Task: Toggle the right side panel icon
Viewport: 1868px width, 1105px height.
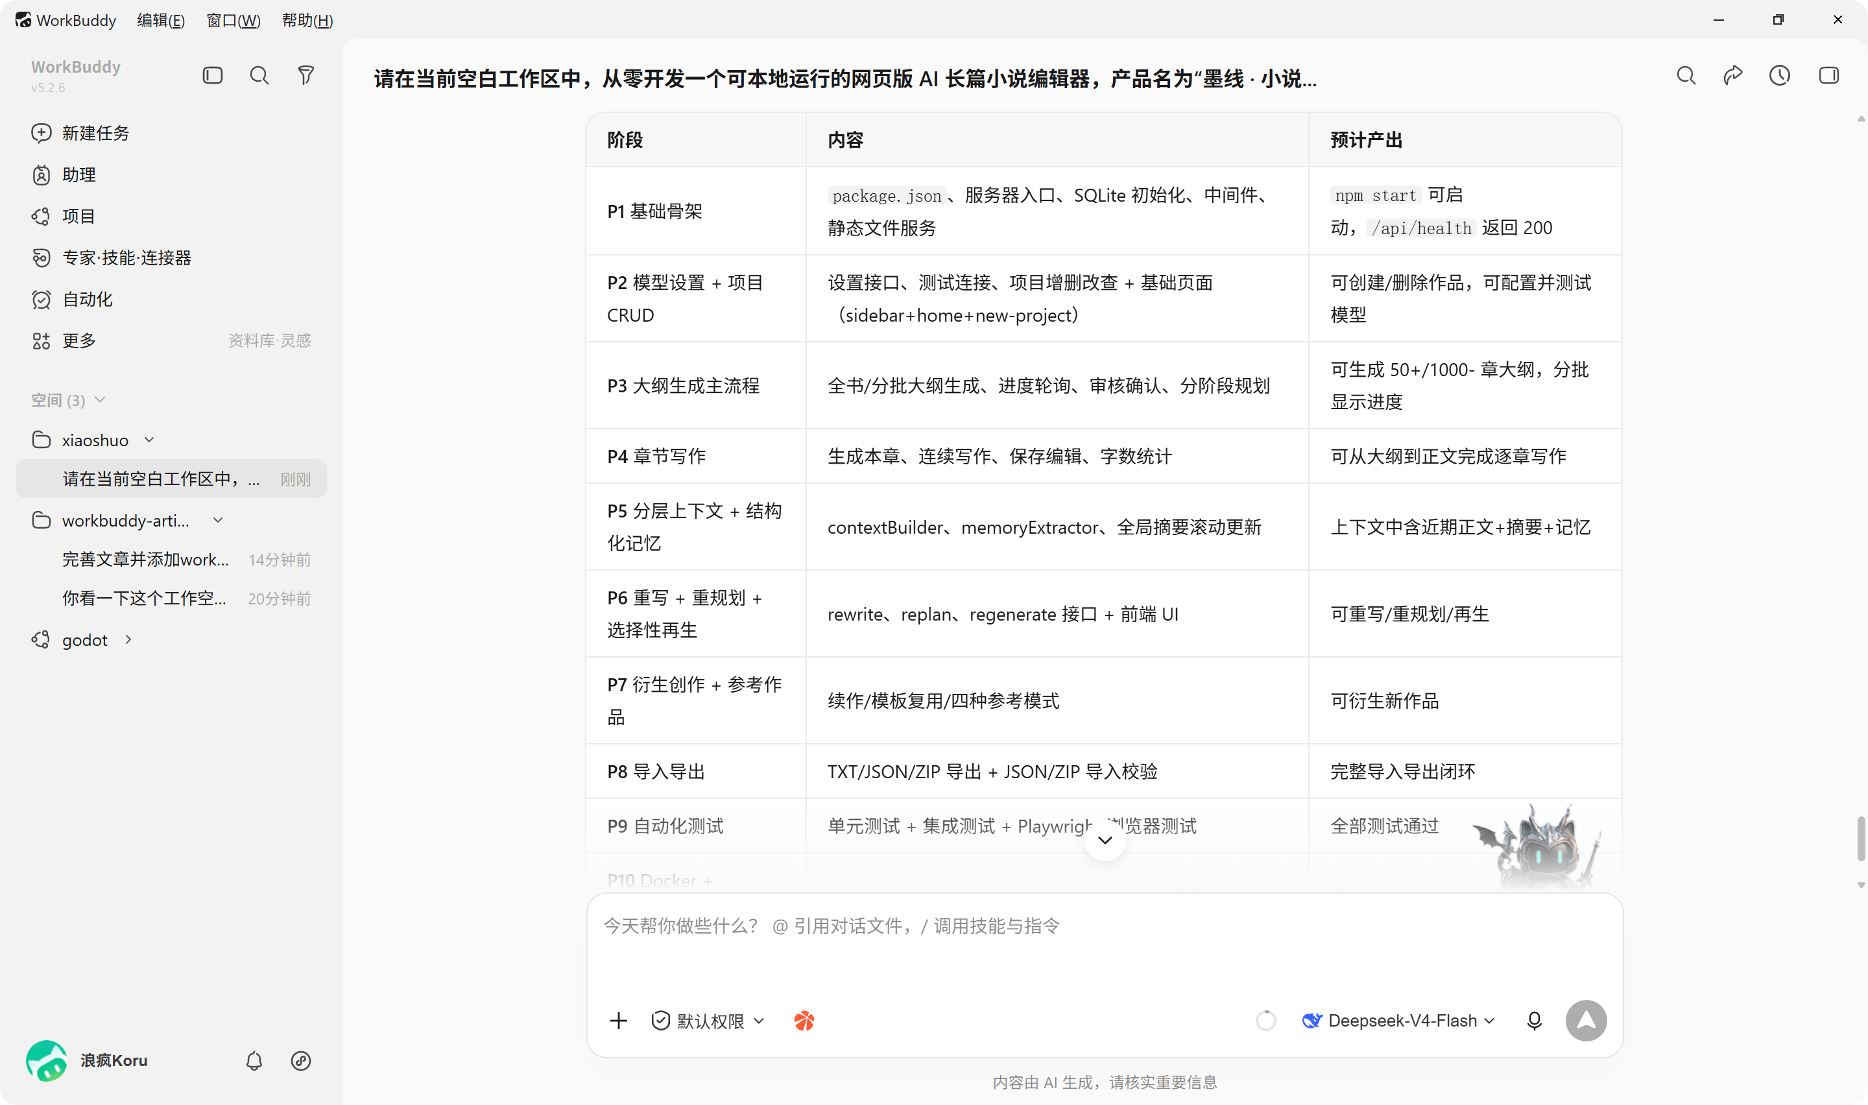Action: click(1829, 75)
